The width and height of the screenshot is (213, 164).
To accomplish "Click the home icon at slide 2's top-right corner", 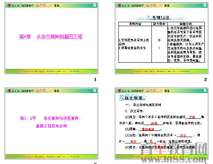I will pyautogui.click(x=205, y=5).
